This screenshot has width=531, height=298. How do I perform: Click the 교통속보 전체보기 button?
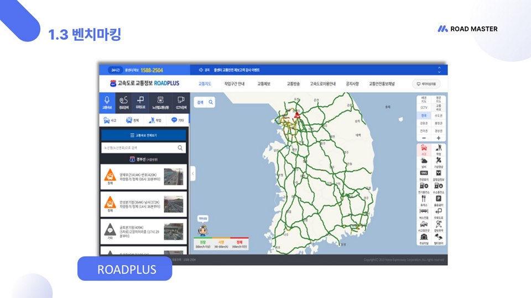[144, 135]
